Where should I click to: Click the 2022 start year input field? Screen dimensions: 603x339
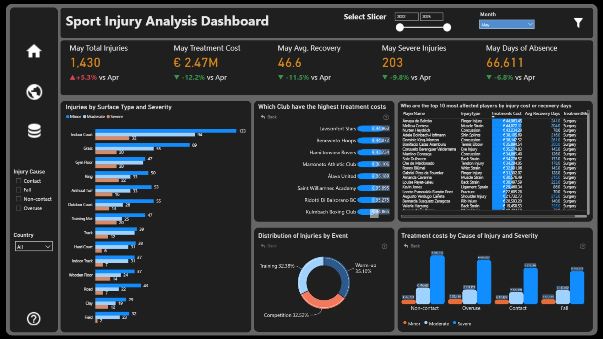[406, 17]
